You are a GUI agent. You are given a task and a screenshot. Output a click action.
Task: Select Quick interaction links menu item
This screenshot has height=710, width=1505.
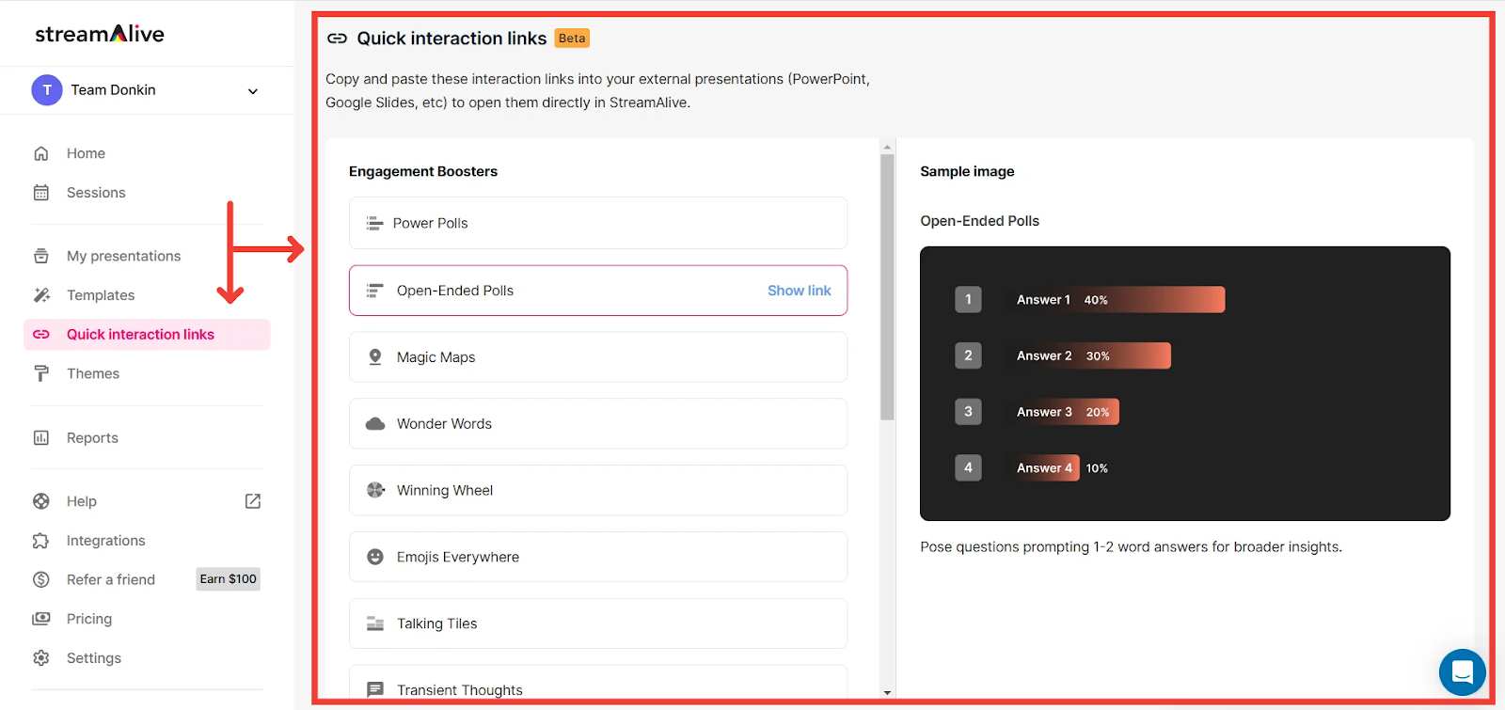[x=140, y=335]
